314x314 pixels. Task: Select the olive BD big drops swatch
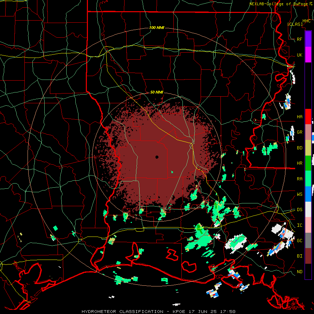tap(308, 148)
